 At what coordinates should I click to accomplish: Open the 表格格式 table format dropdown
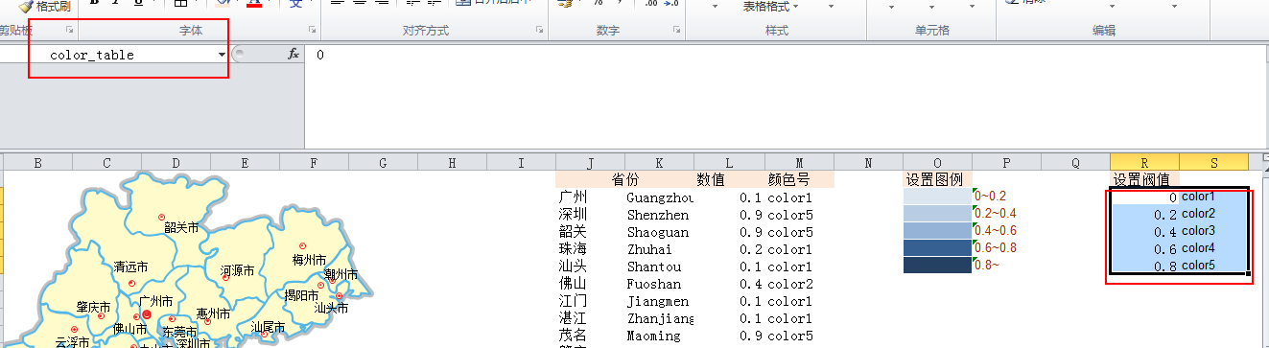click(x=771, y=6)
